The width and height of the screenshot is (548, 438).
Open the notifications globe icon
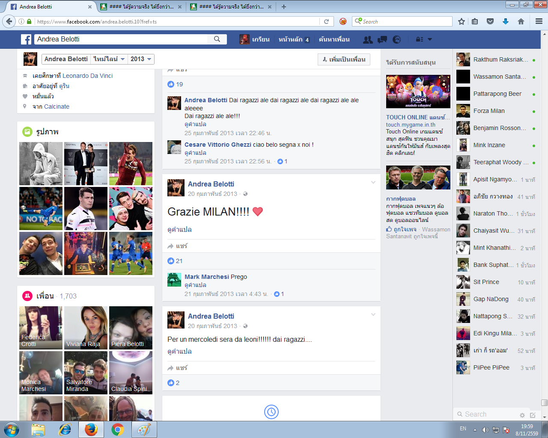click(397, 39)
